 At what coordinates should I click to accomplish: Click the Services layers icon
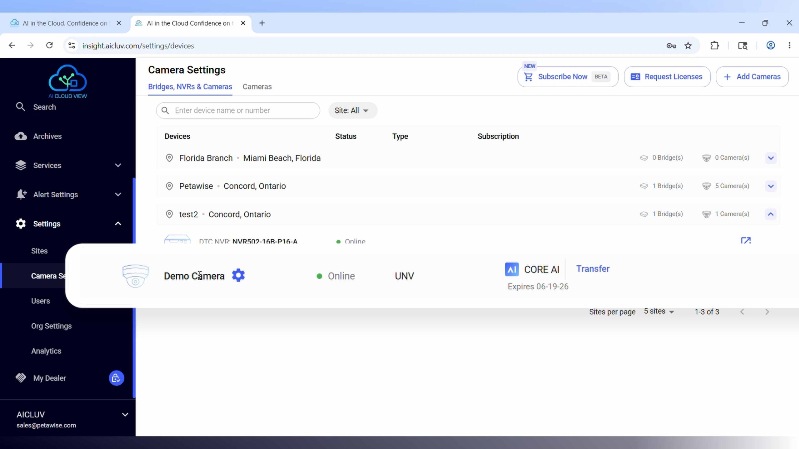(x=21, y=166)
